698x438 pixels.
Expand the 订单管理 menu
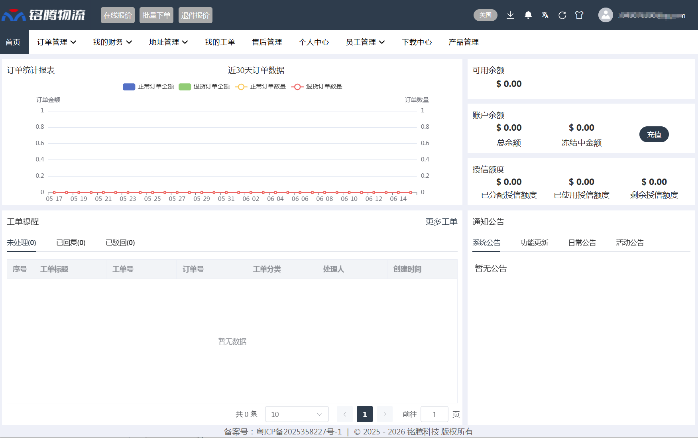click(57, 42)
